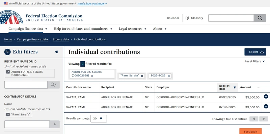270x134 pixels.
Task: Open Campaign finance data menu
Action: [28, 29]
